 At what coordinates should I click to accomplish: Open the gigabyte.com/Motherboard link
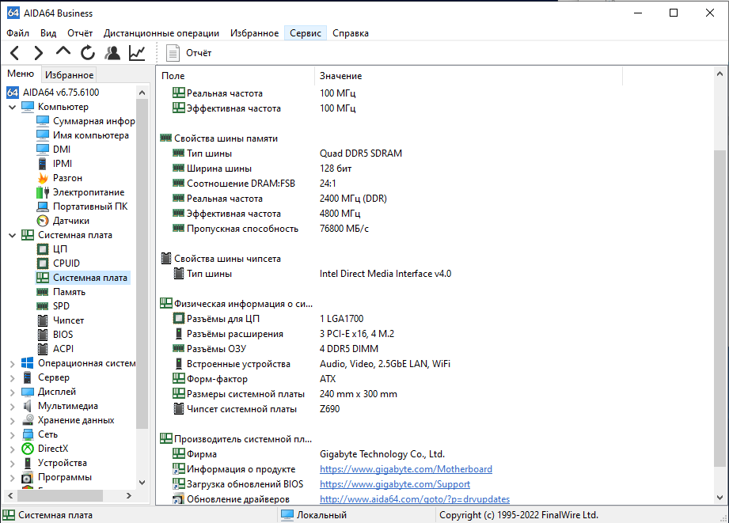point(406,469)
